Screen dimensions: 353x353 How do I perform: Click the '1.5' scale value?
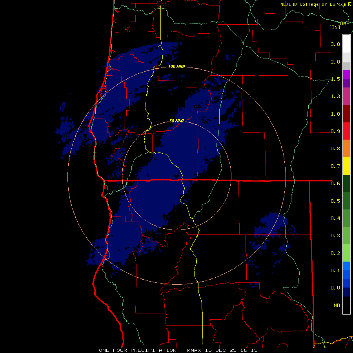335,79
